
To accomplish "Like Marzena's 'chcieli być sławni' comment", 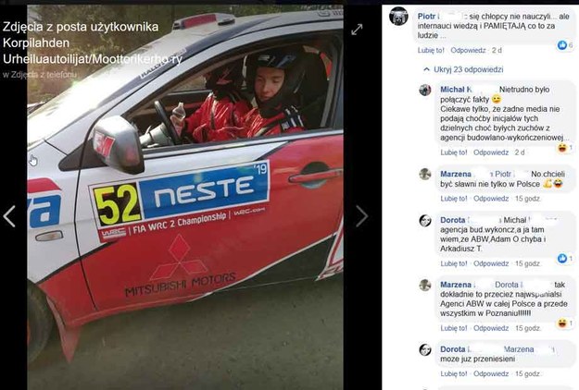I will pyautogui.click(x=454, y=199).
